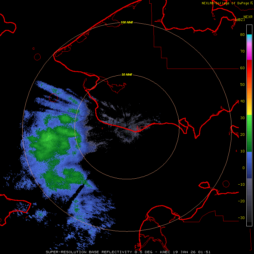The height and width of the screenshot is (254, 254).
Task: Click the 0 dBZ scale label
Action: point(244,168)
